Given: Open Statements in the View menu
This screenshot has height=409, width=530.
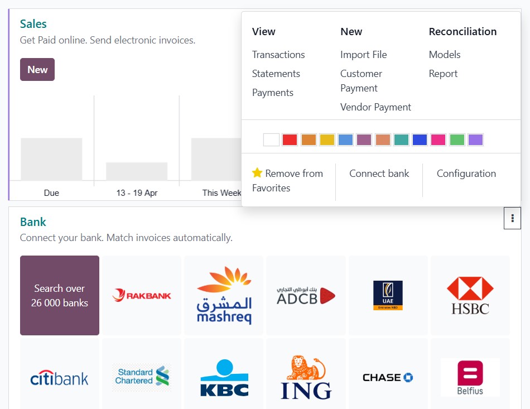Looking at the screenshot, I should 276,74.
